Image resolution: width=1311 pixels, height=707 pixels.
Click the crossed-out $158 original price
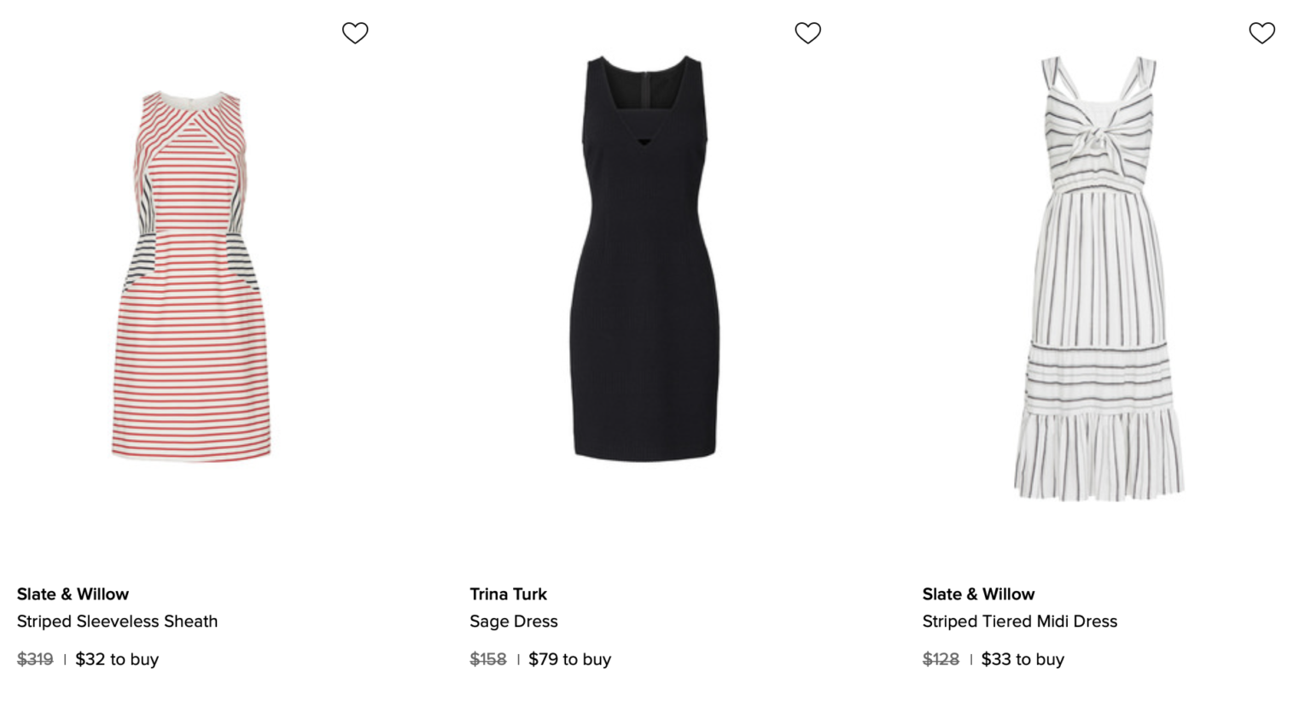tap(488, 659)
